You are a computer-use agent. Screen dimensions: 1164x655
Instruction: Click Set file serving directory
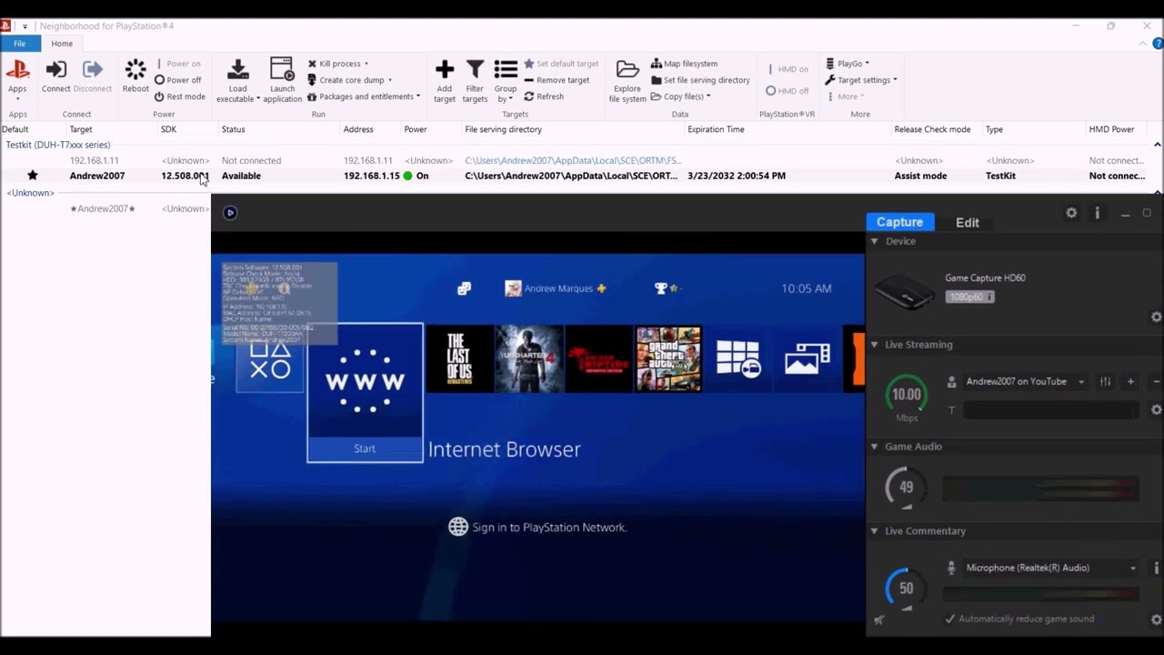700,80
